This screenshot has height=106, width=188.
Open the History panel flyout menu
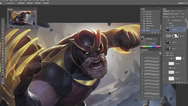pyautogui.click(x=161, y=9)
